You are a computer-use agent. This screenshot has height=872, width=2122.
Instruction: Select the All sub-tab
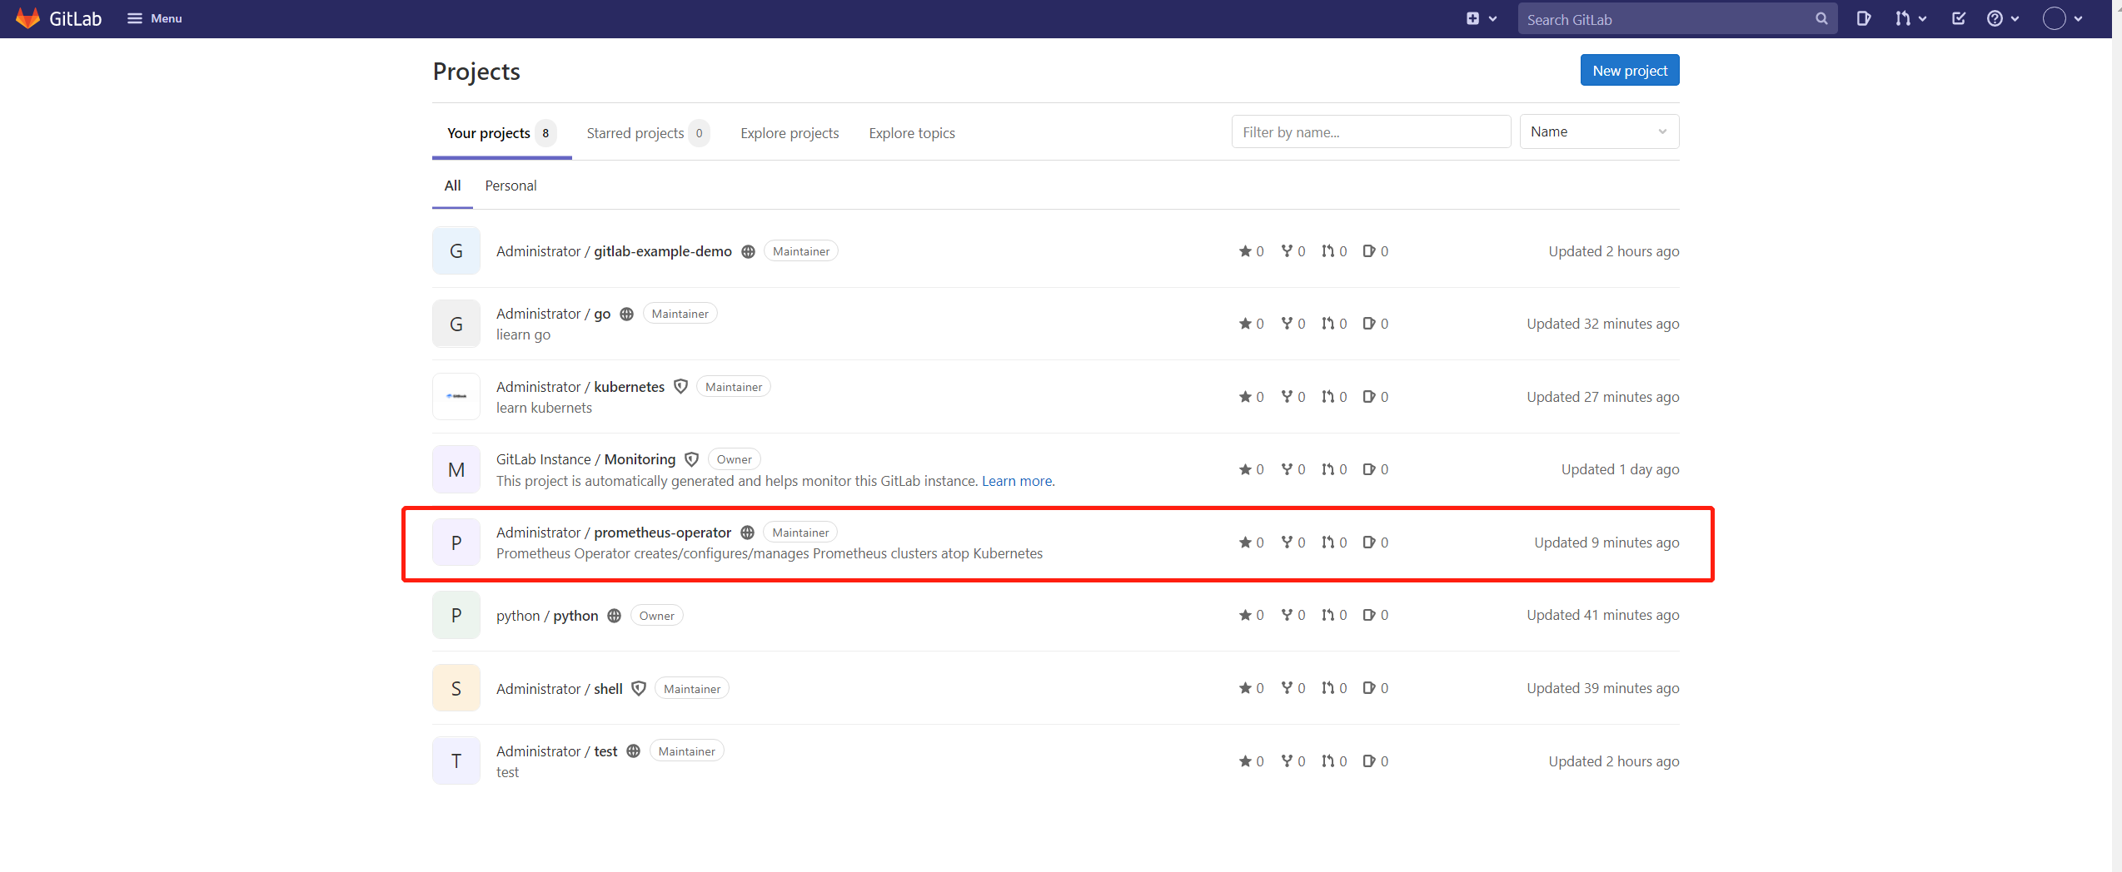(452, 186)
